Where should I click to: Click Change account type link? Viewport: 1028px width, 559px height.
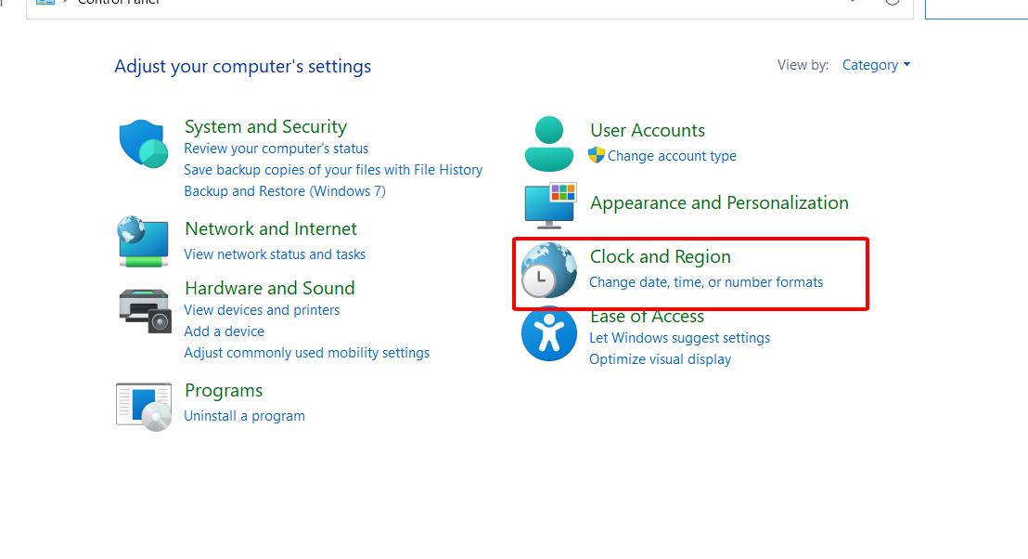672,155
